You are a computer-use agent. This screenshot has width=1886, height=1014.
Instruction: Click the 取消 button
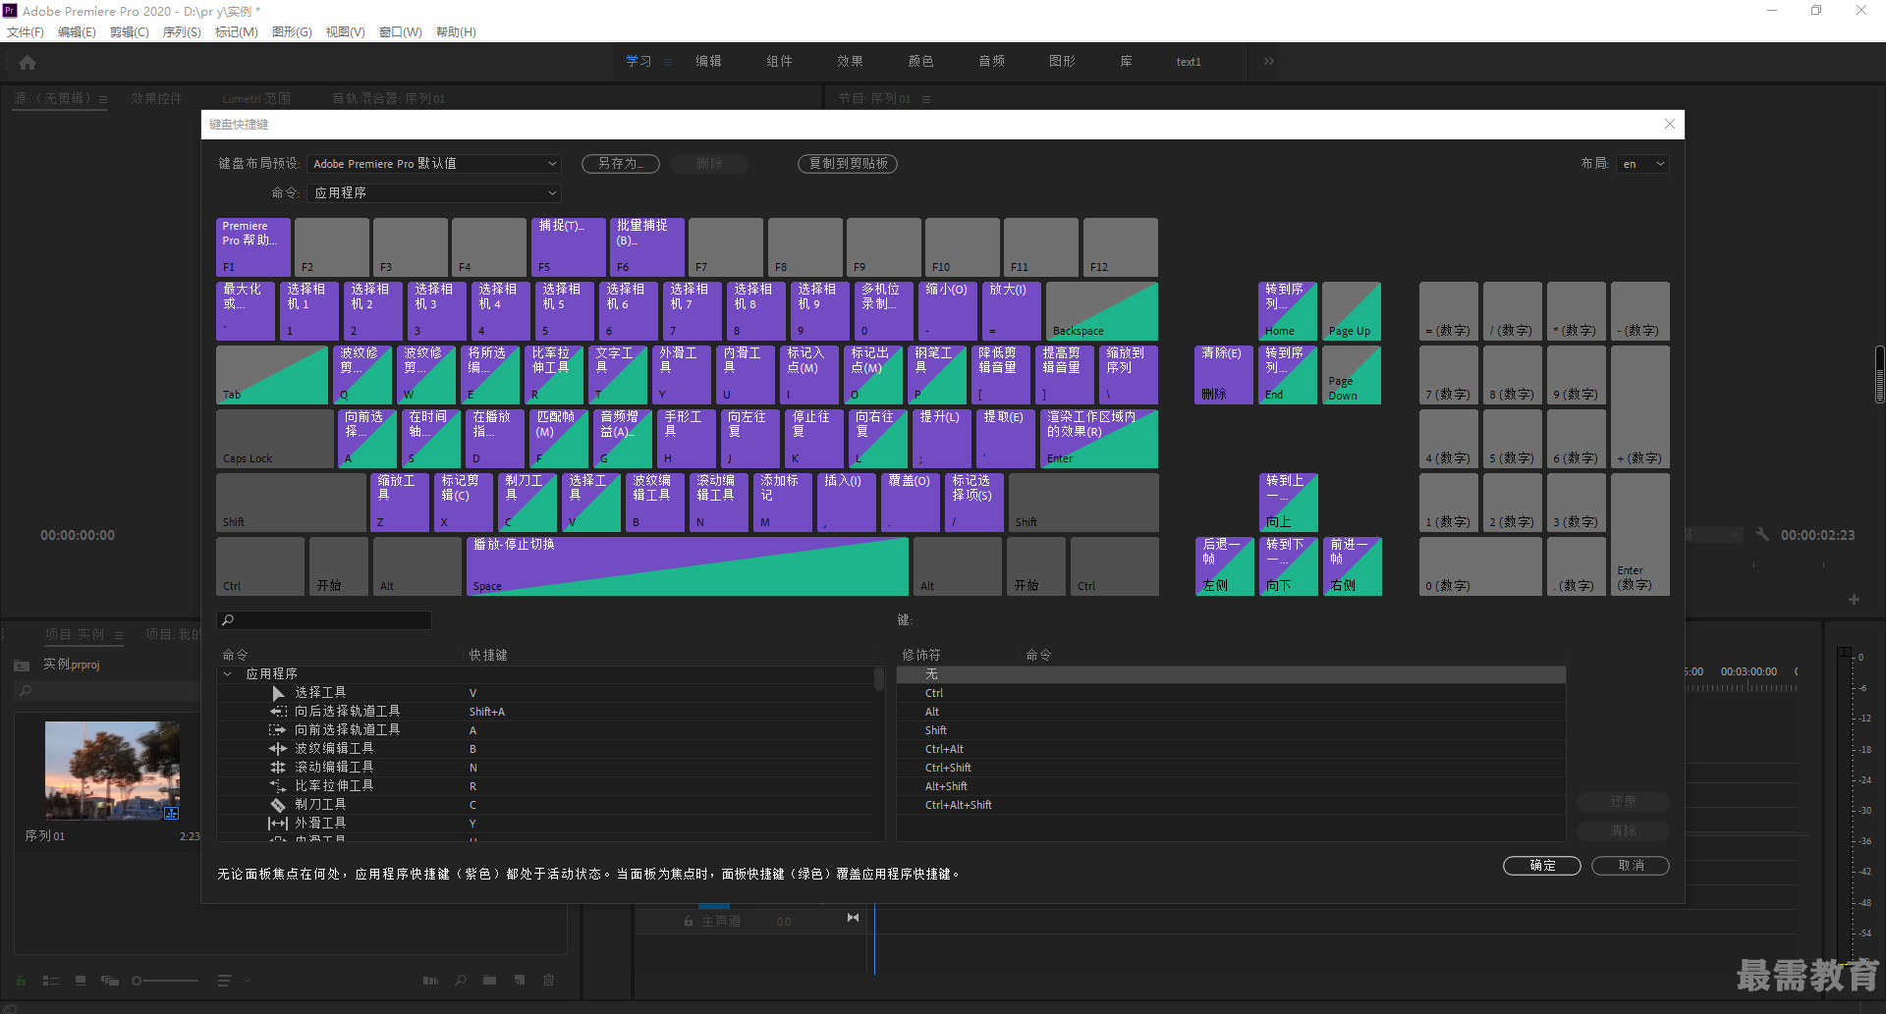1631,866
